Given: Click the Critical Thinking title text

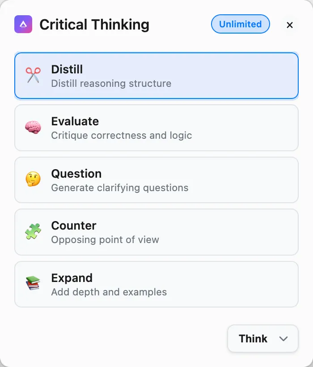Looking at the screenshot, I should click(x=94, y=25).
